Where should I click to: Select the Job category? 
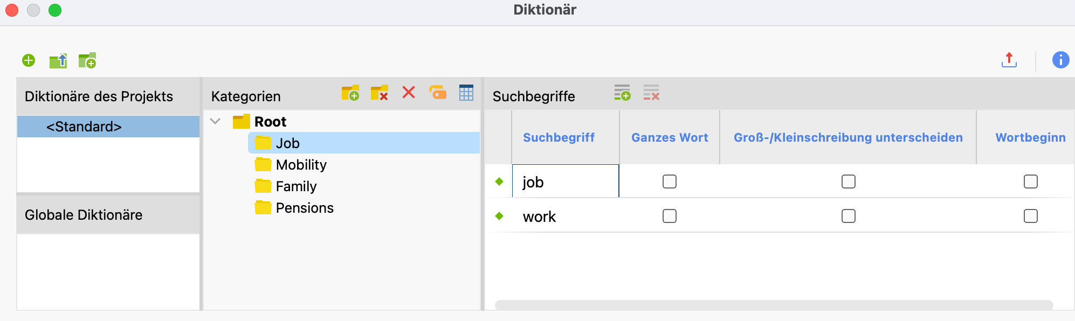point(364,143)
